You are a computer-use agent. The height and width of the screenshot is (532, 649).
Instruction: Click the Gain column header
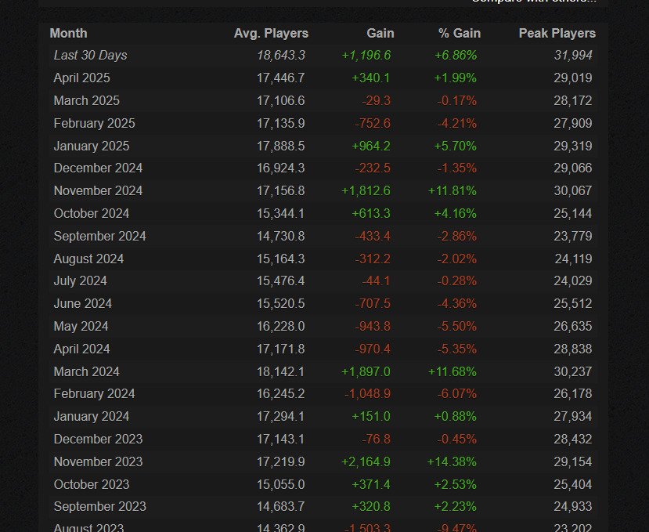(x=380, y=33)
